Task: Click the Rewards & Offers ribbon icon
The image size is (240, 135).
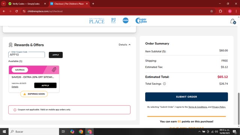Action: click(10, 45)
